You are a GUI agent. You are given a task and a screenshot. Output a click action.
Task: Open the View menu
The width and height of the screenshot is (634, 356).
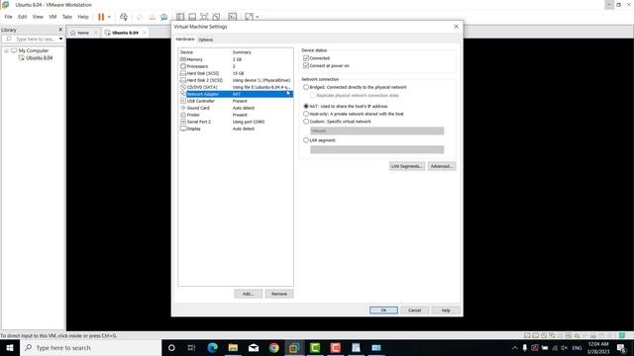(38, 17)
